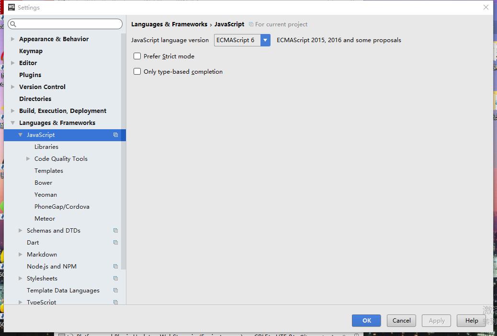Select the Meteor settings item
497x336 pixels.
(45, 219)
